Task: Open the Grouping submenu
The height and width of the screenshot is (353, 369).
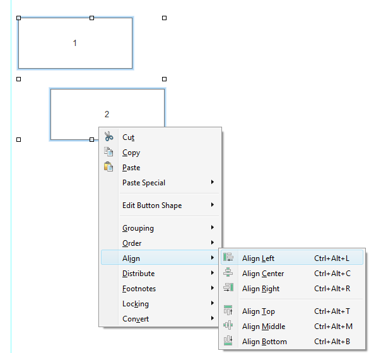Action: point(160,228)
